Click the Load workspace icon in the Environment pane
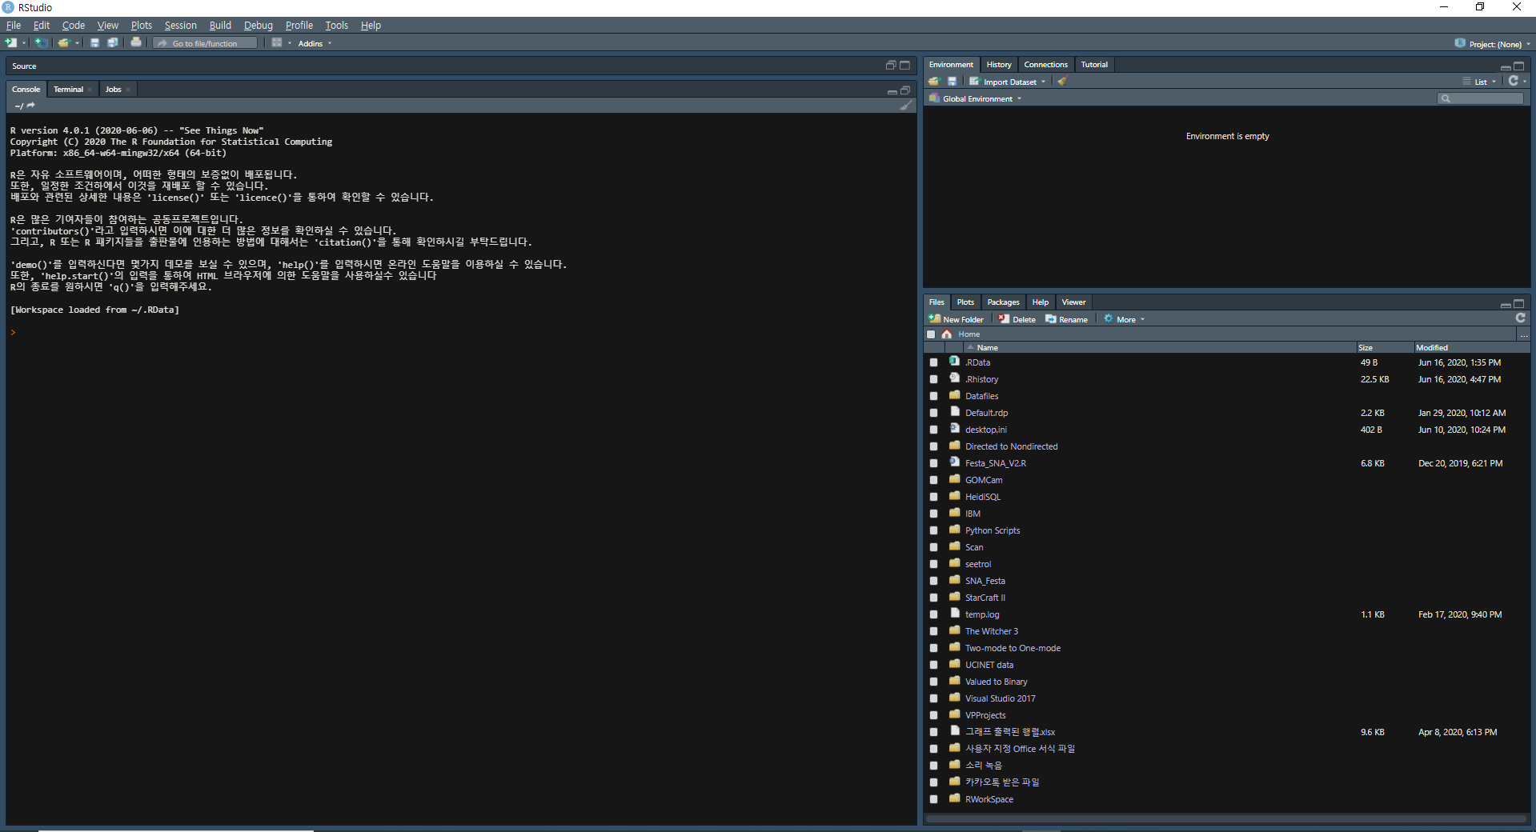The width and height of the screenshot is (1536, 832). [934, 82]
